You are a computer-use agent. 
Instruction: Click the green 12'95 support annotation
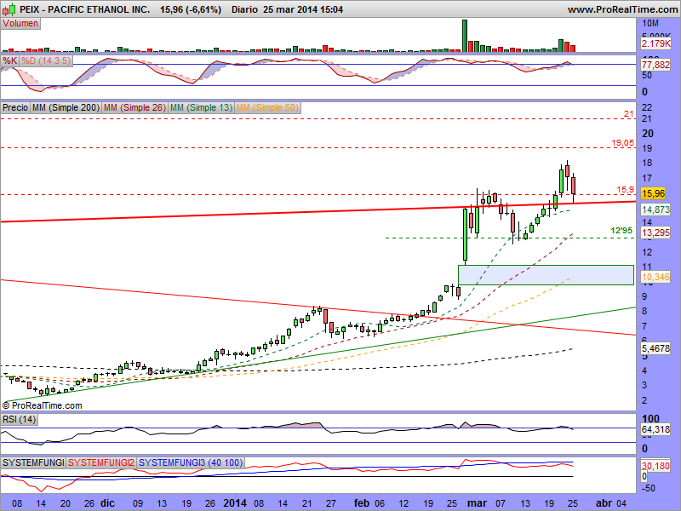pyautogui.click(x=621, y=231)
